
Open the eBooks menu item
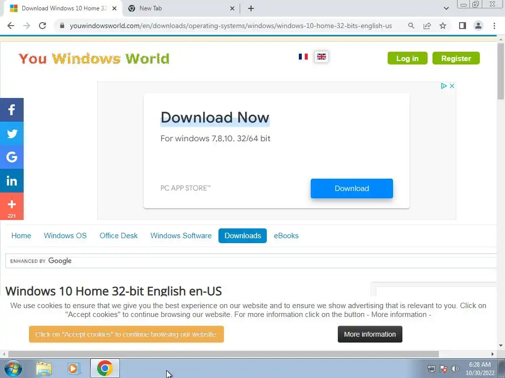tap(287, 236)
